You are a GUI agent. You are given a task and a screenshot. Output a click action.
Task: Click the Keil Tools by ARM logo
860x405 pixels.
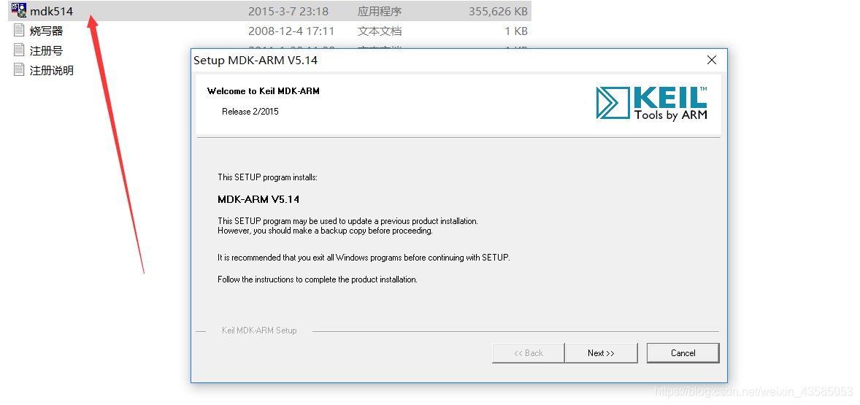[652, 102]
